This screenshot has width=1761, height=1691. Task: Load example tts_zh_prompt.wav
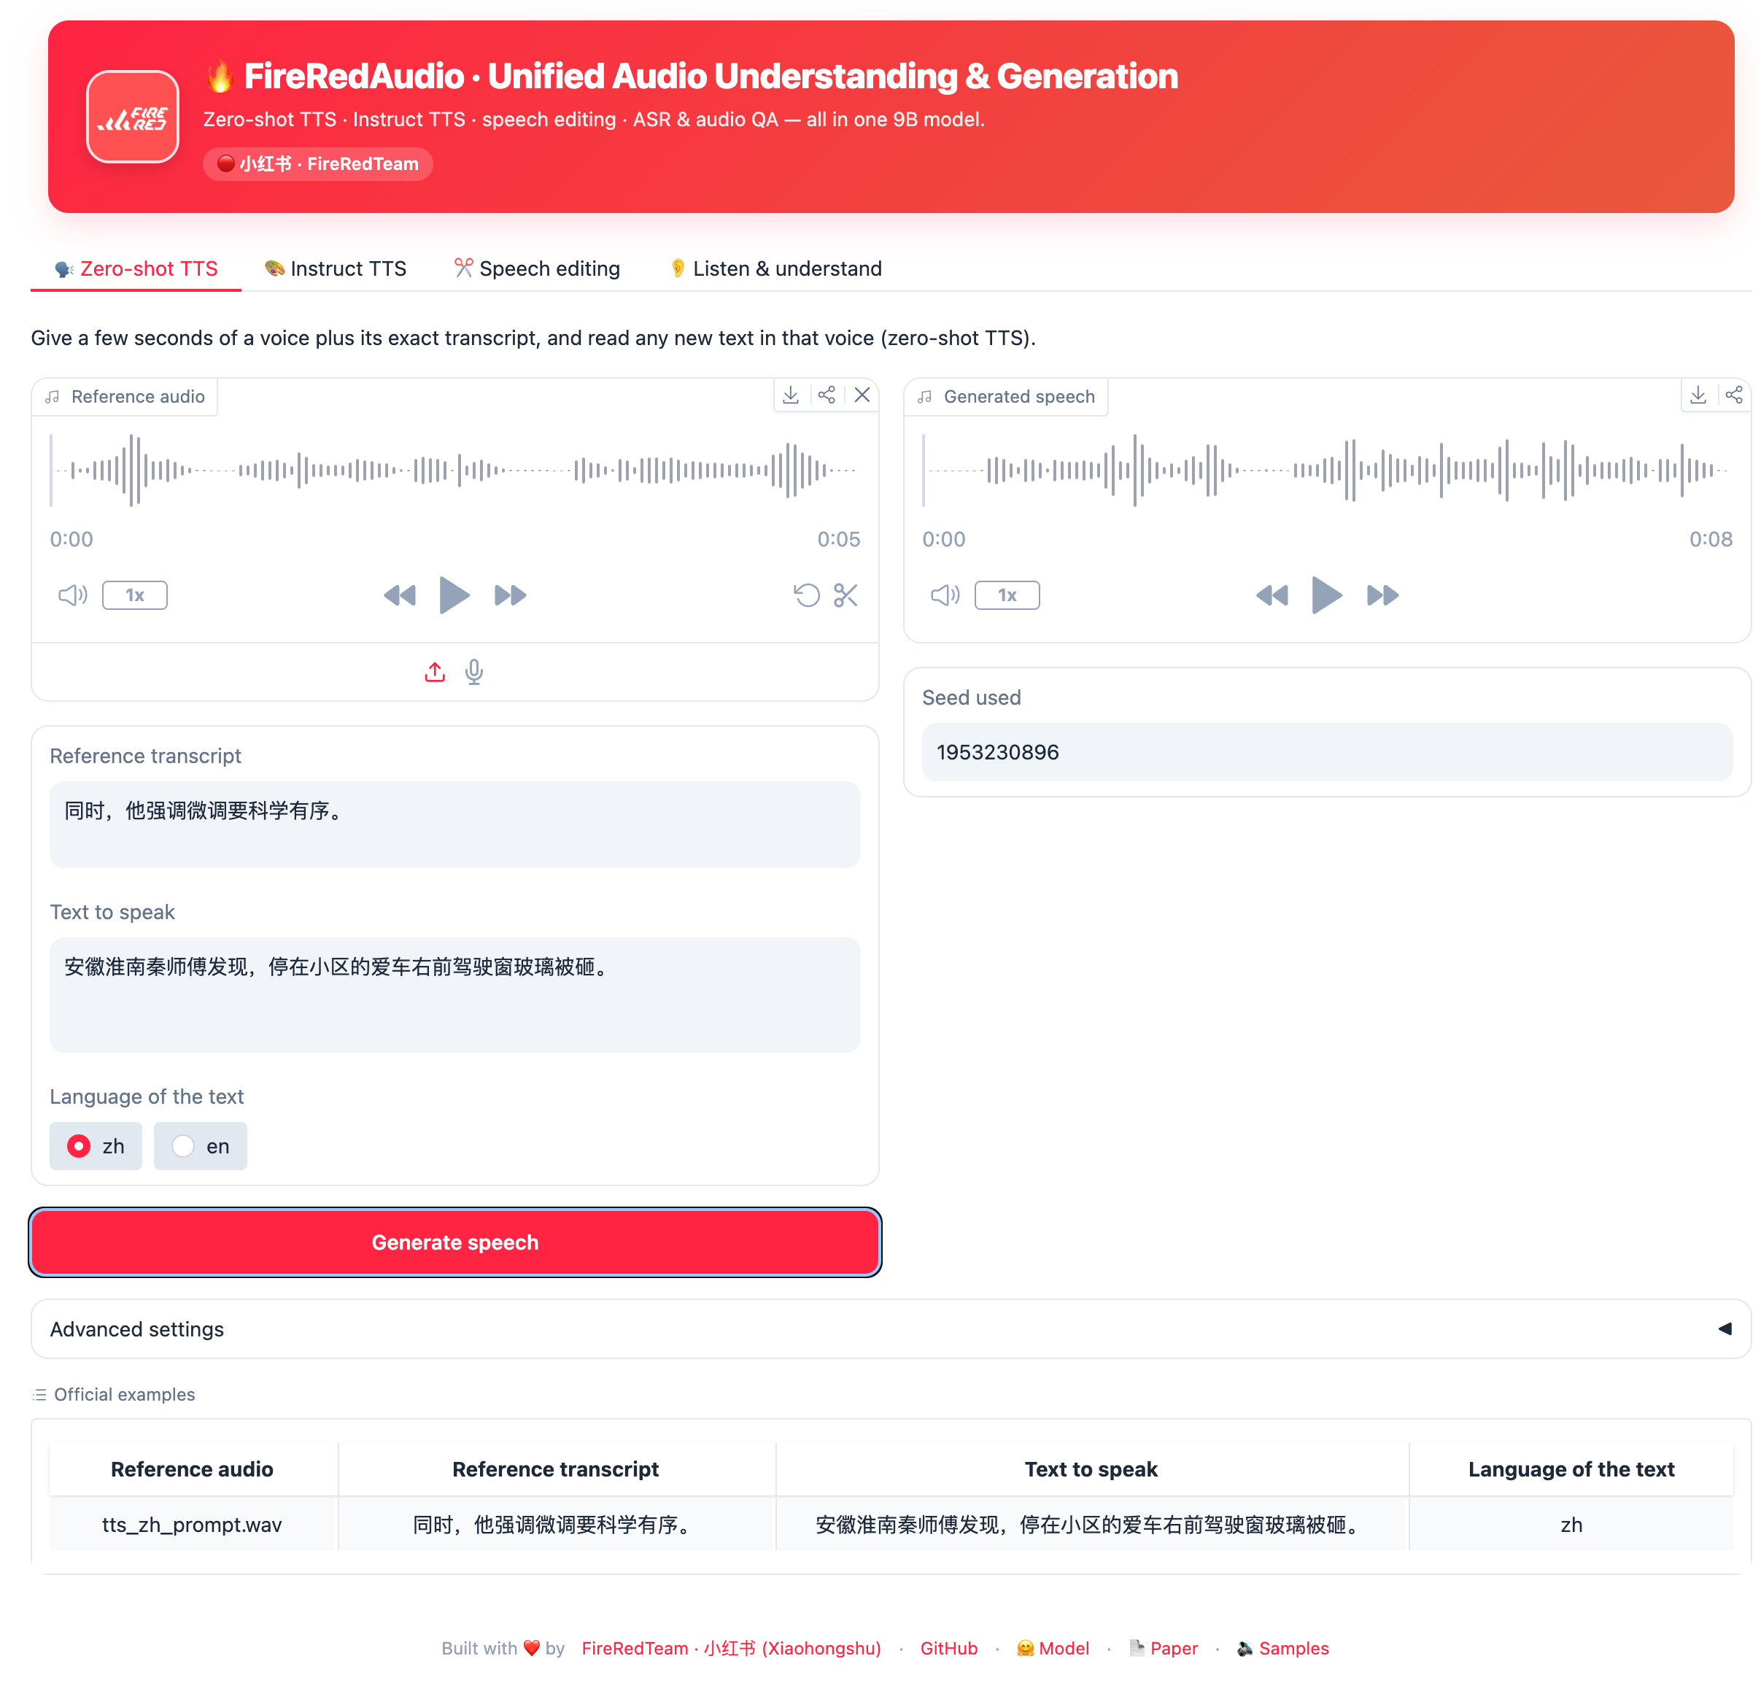click(193, 1525)
